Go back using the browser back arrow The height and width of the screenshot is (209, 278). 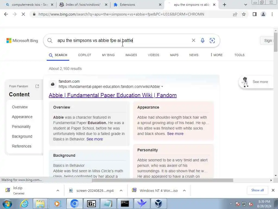(6, 14)
